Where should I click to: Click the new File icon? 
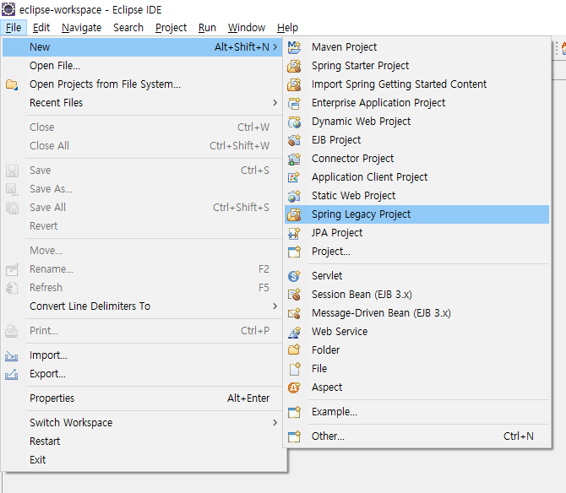point(295,369)
